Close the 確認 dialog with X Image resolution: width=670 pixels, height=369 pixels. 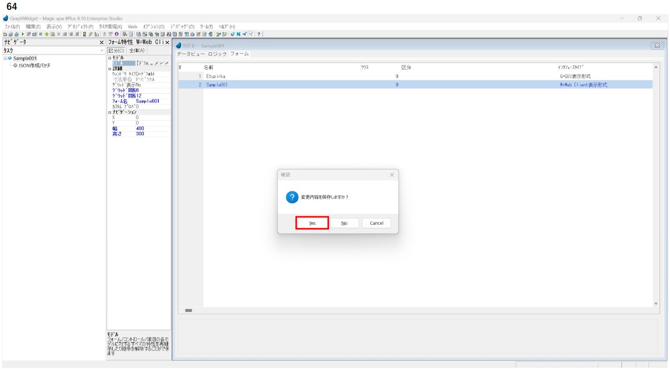392,175
